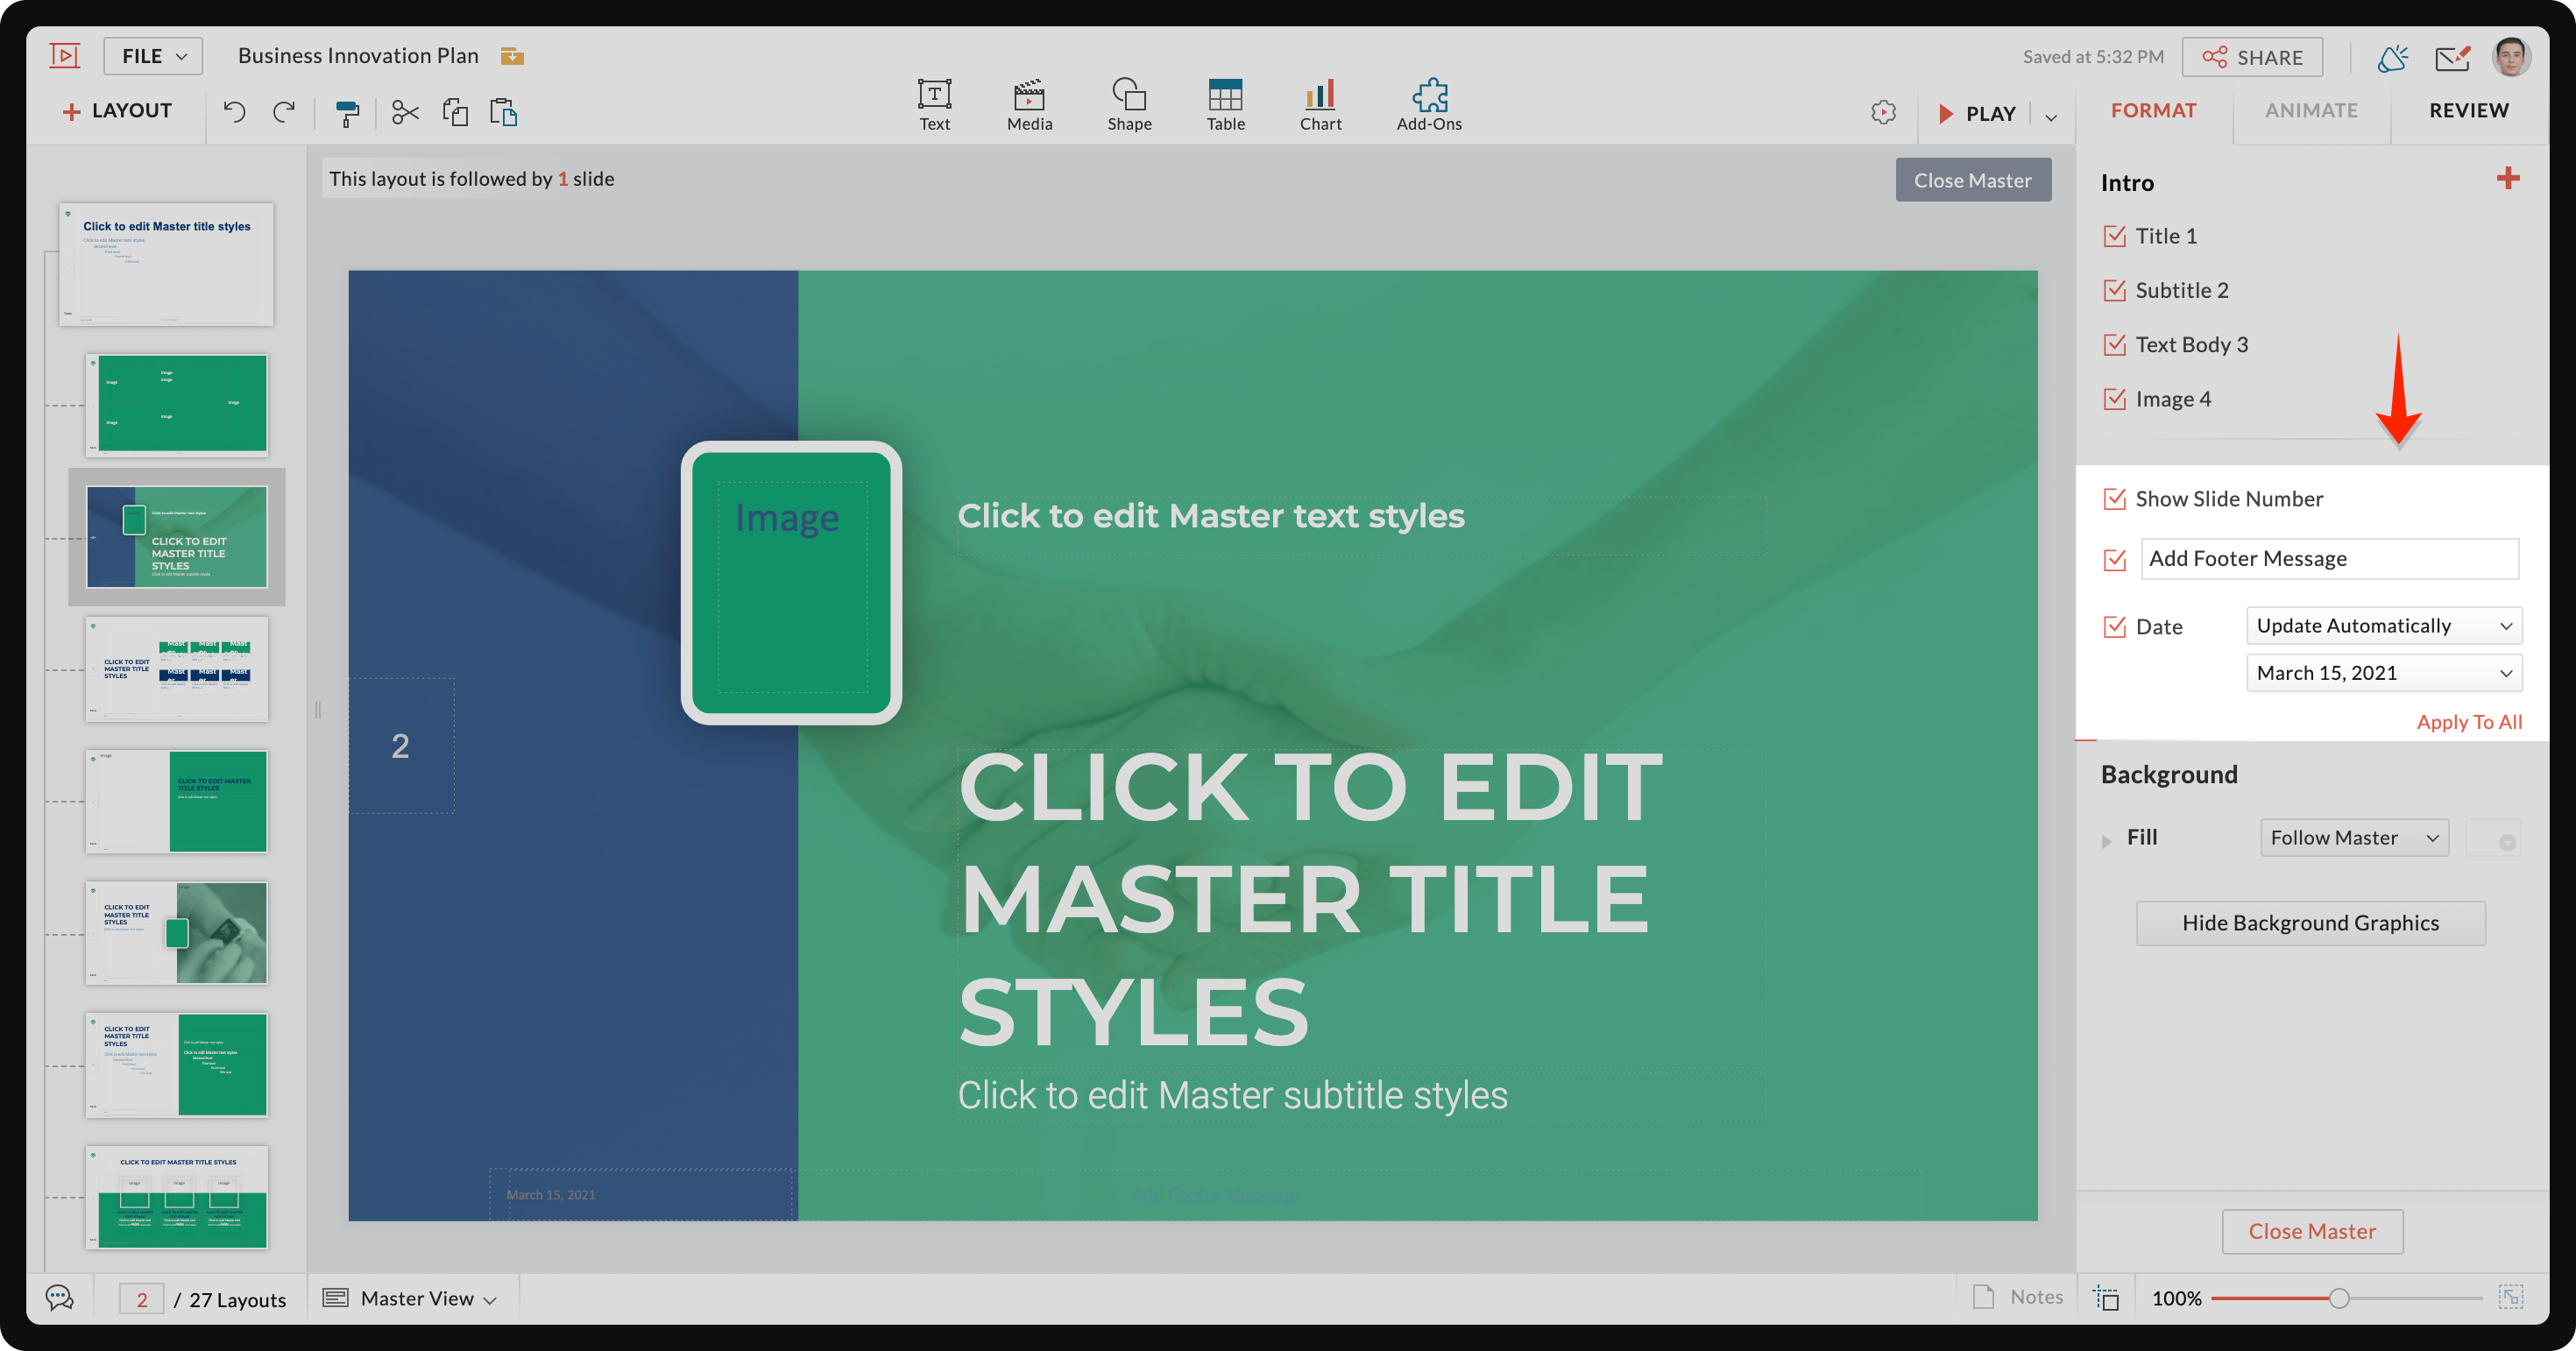Screen dimensions: 2576x1351
Task: Click Hide Background Graphics
Action: pyautogui.click(x=2310, y=922)
